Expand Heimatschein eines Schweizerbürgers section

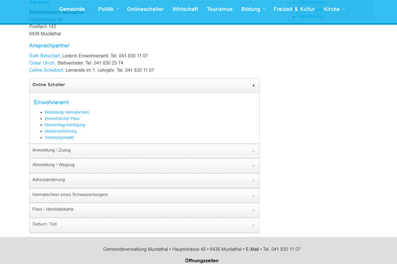[x=144, y=195]
